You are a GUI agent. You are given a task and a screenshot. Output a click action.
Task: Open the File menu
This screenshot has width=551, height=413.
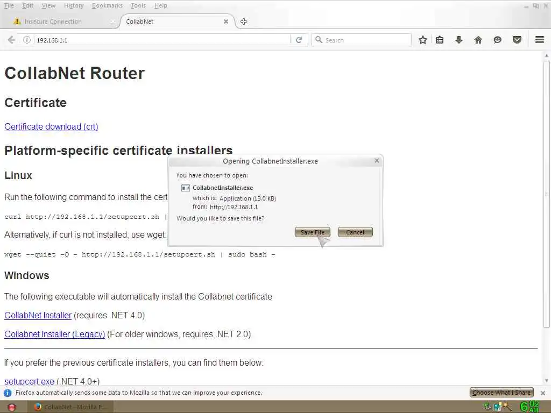[9, 5]
